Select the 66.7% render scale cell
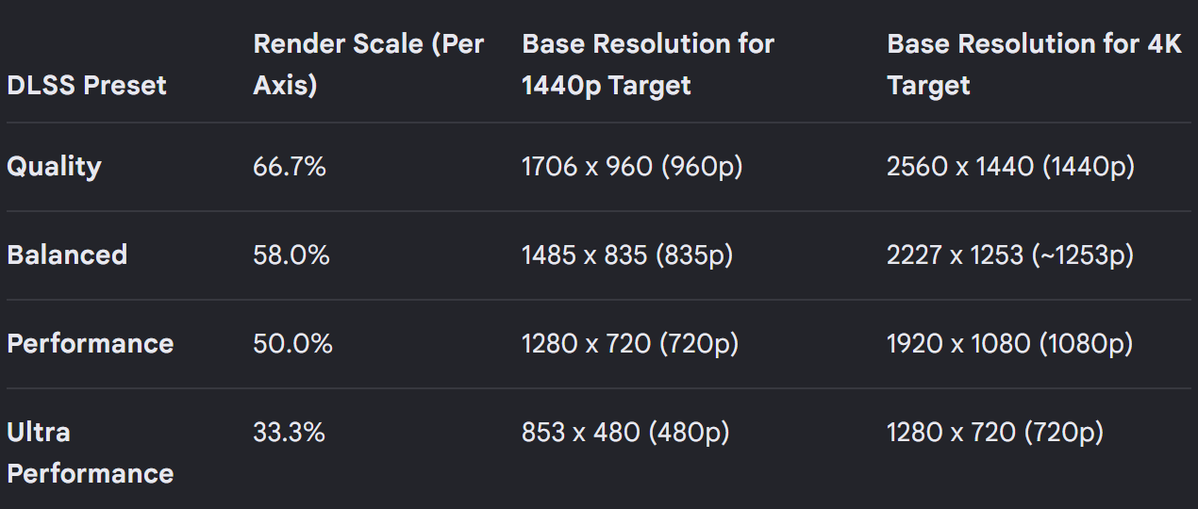 coord(290,167)
